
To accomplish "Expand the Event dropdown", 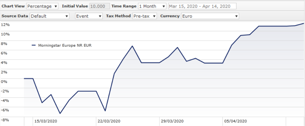I will tap(89, 16).
